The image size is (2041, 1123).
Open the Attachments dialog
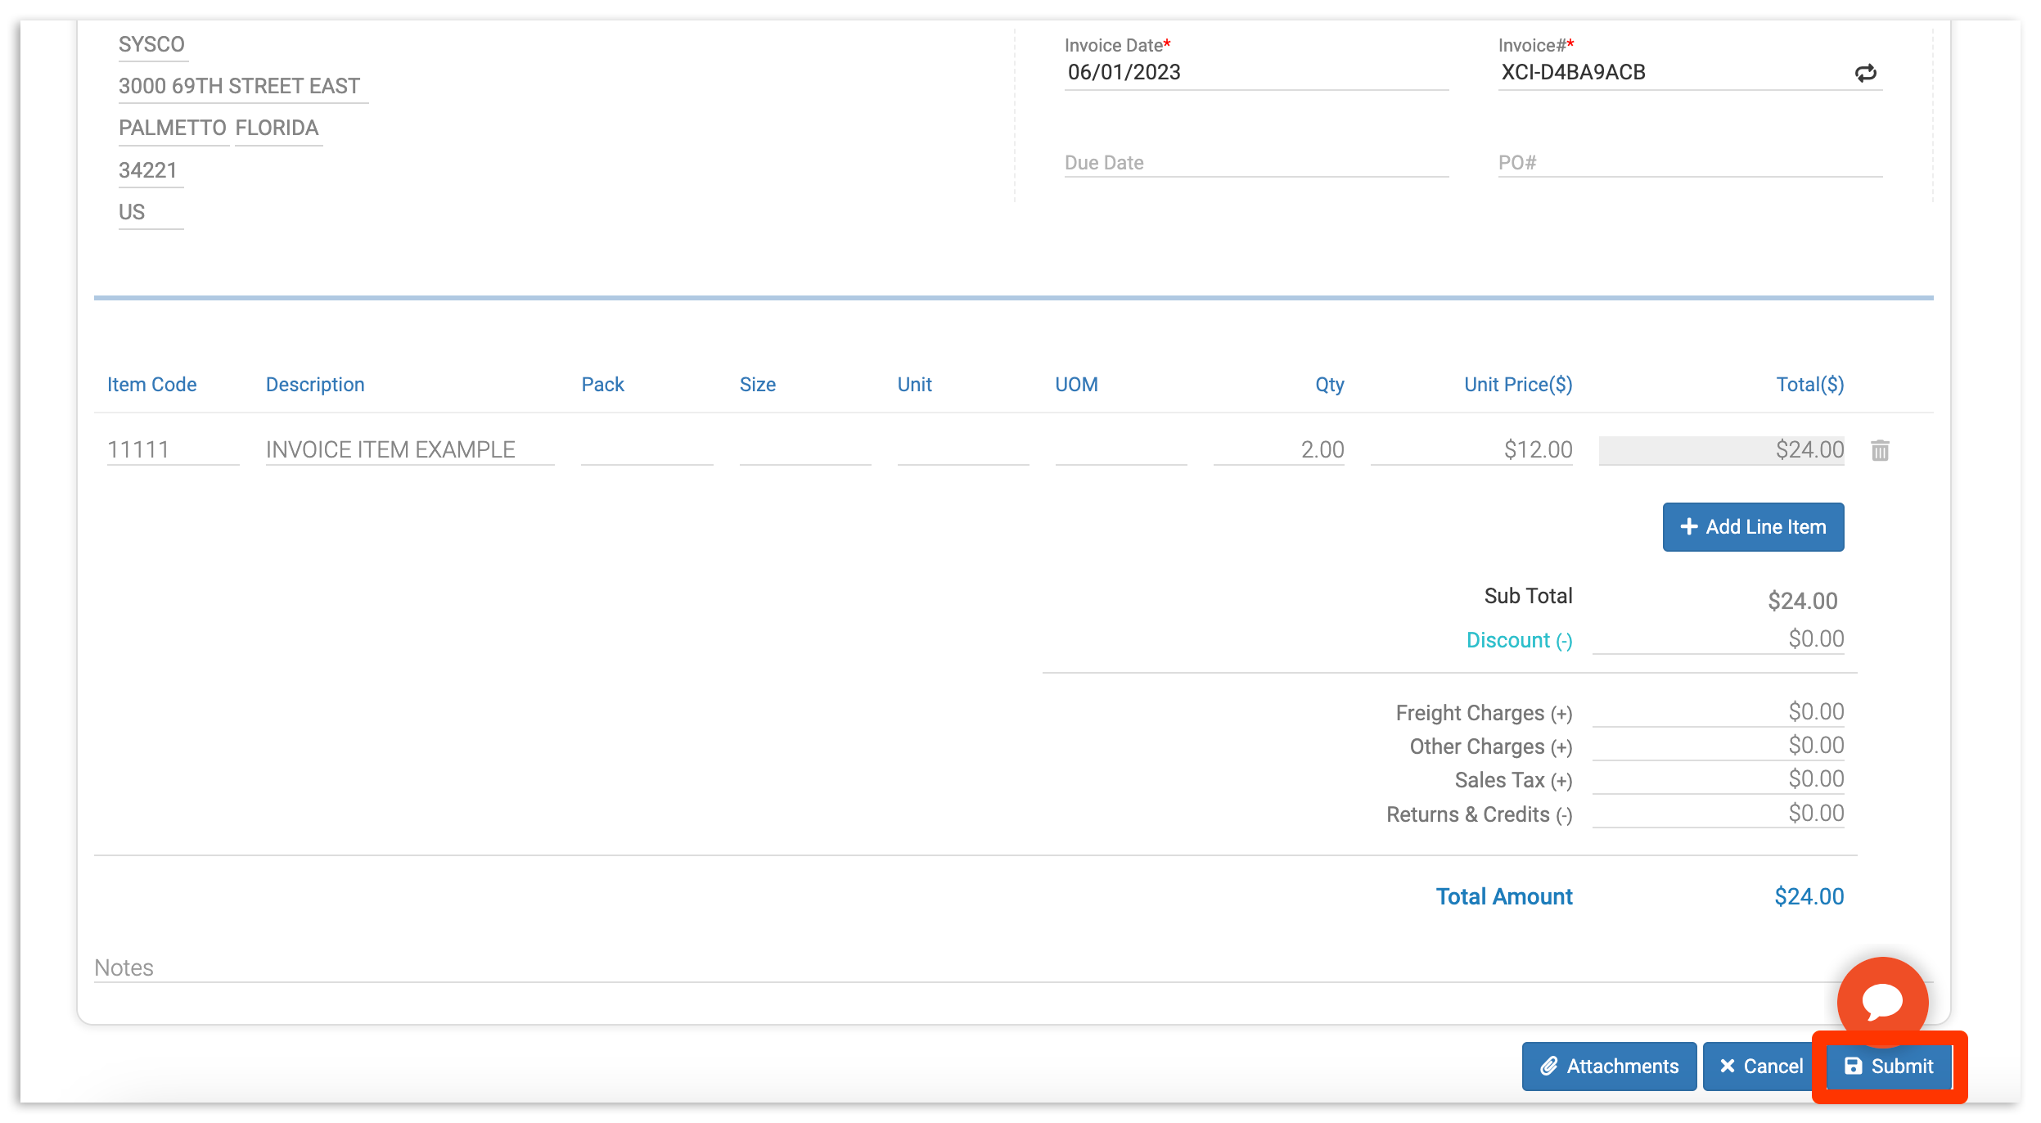point(1608,1066)
